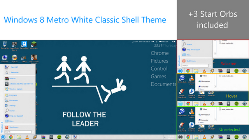Open Control in the desktop launcher list

pos(159,68)
